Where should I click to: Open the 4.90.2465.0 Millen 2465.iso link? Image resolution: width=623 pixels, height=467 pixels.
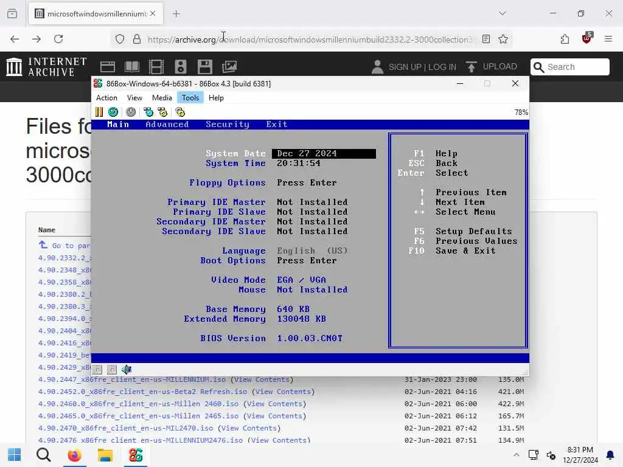pyautogui.click(x=138, y=416)
